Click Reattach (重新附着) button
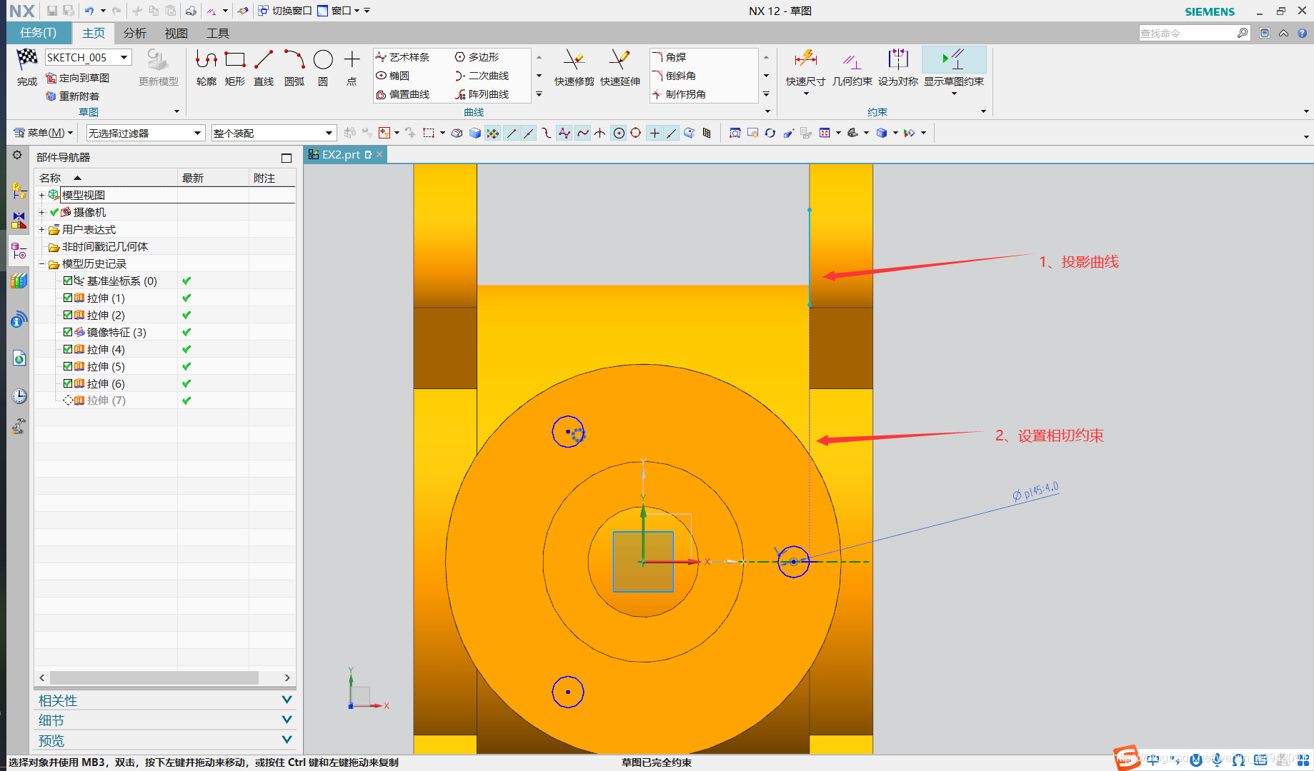Viewport: 1314px width, 771px height. (x=72, y=96)
